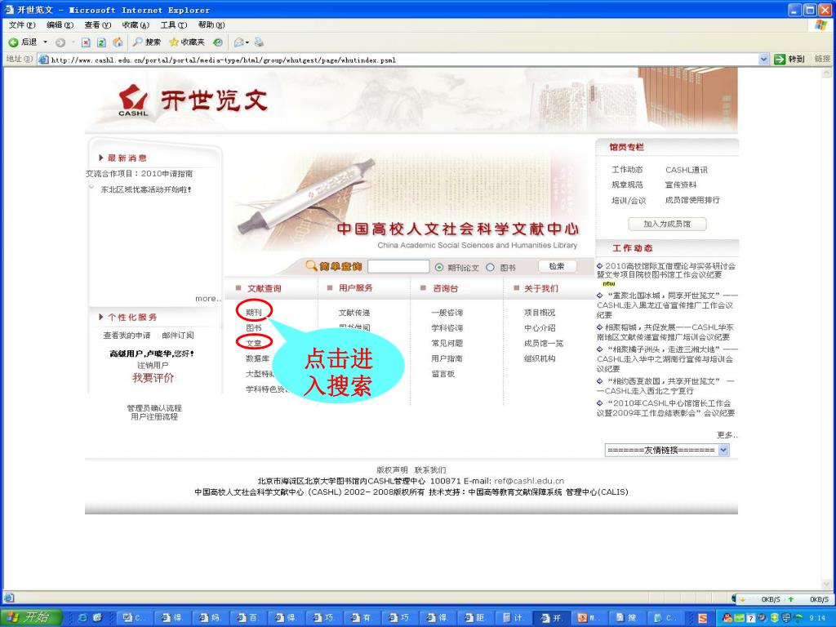Image resolution: width=836 pixels, height=627 pixels.
Task: Click the 注销用户 link
Action: [x=153, y=365]
